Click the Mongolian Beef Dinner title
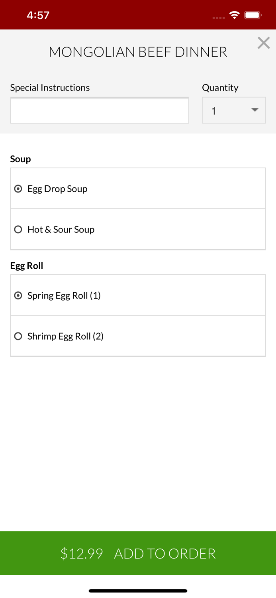 pyautogui.click(x=138, y=52)
